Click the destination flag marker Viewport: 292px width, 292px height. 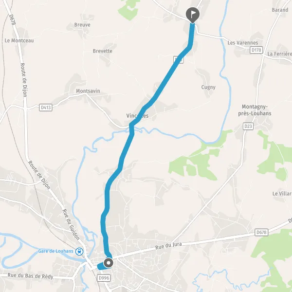[x=193, y=15]
